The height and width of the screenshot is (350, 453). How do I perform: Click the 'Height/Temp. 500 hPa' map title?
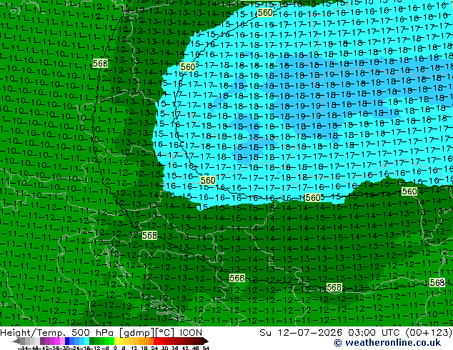tap(59, 333)
